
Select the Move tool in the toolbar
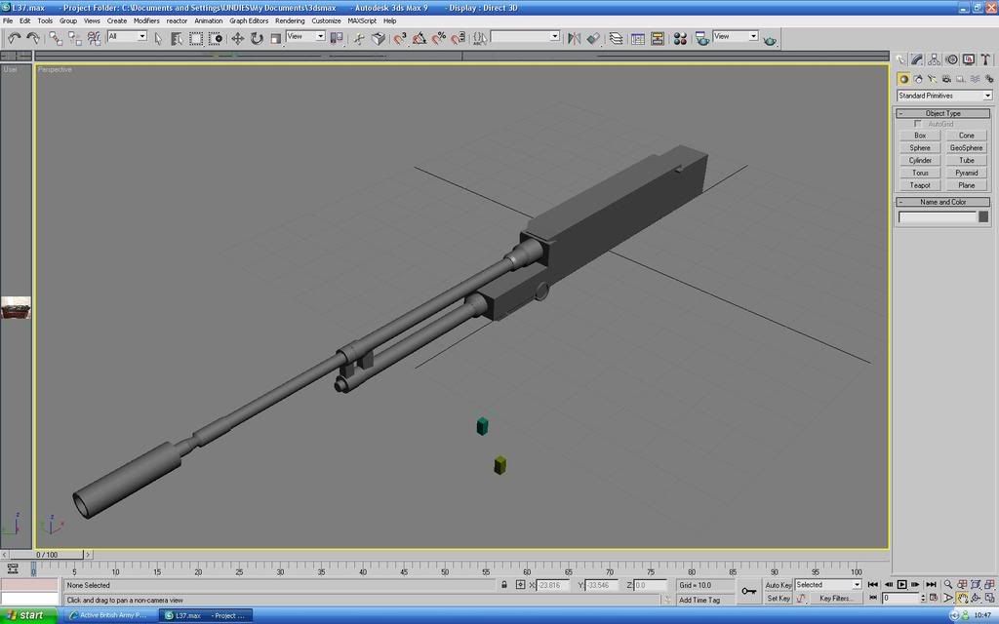point(237,38)
